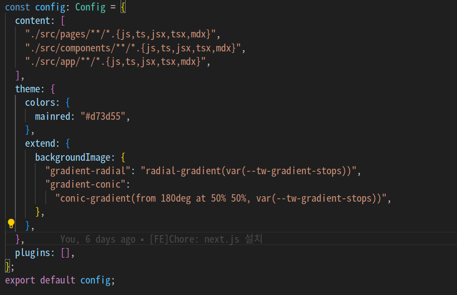Image resolution: width=457 pixels, height=295 pixels.
Task: Click the 'Config' type annotation
Action: (x=90, y=7)
